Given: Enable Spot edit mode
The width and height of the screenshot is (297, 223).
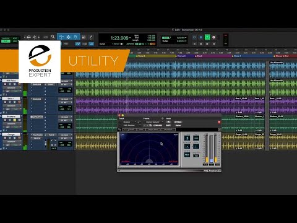Looking at the screenshot, I should [15, 38].
